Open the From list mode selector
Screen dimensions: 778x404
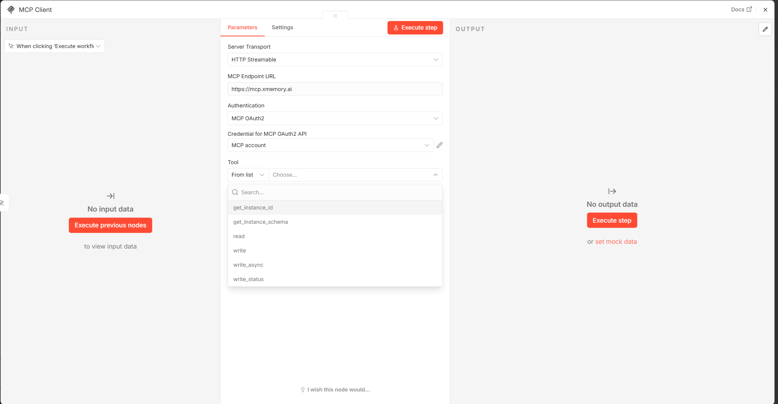coord(248,175)
